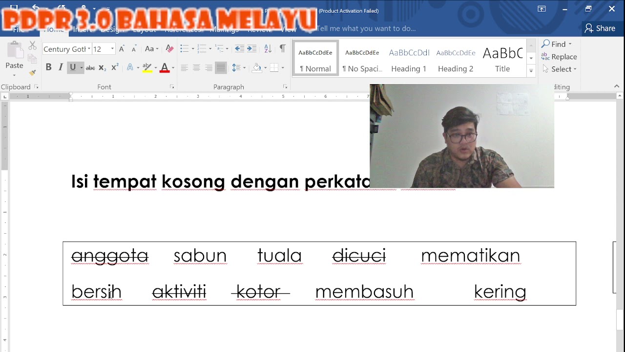625x352 pixels.
Task: Shrink font size with smaller A icon
Action: (134, 49)
